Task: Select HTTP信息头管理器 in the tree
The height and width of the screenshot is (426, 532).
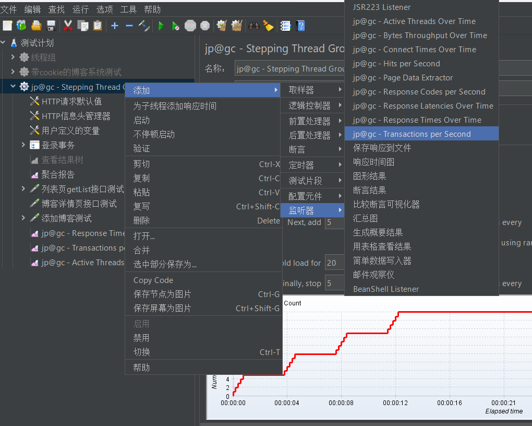Action: [x=76, y=116]
